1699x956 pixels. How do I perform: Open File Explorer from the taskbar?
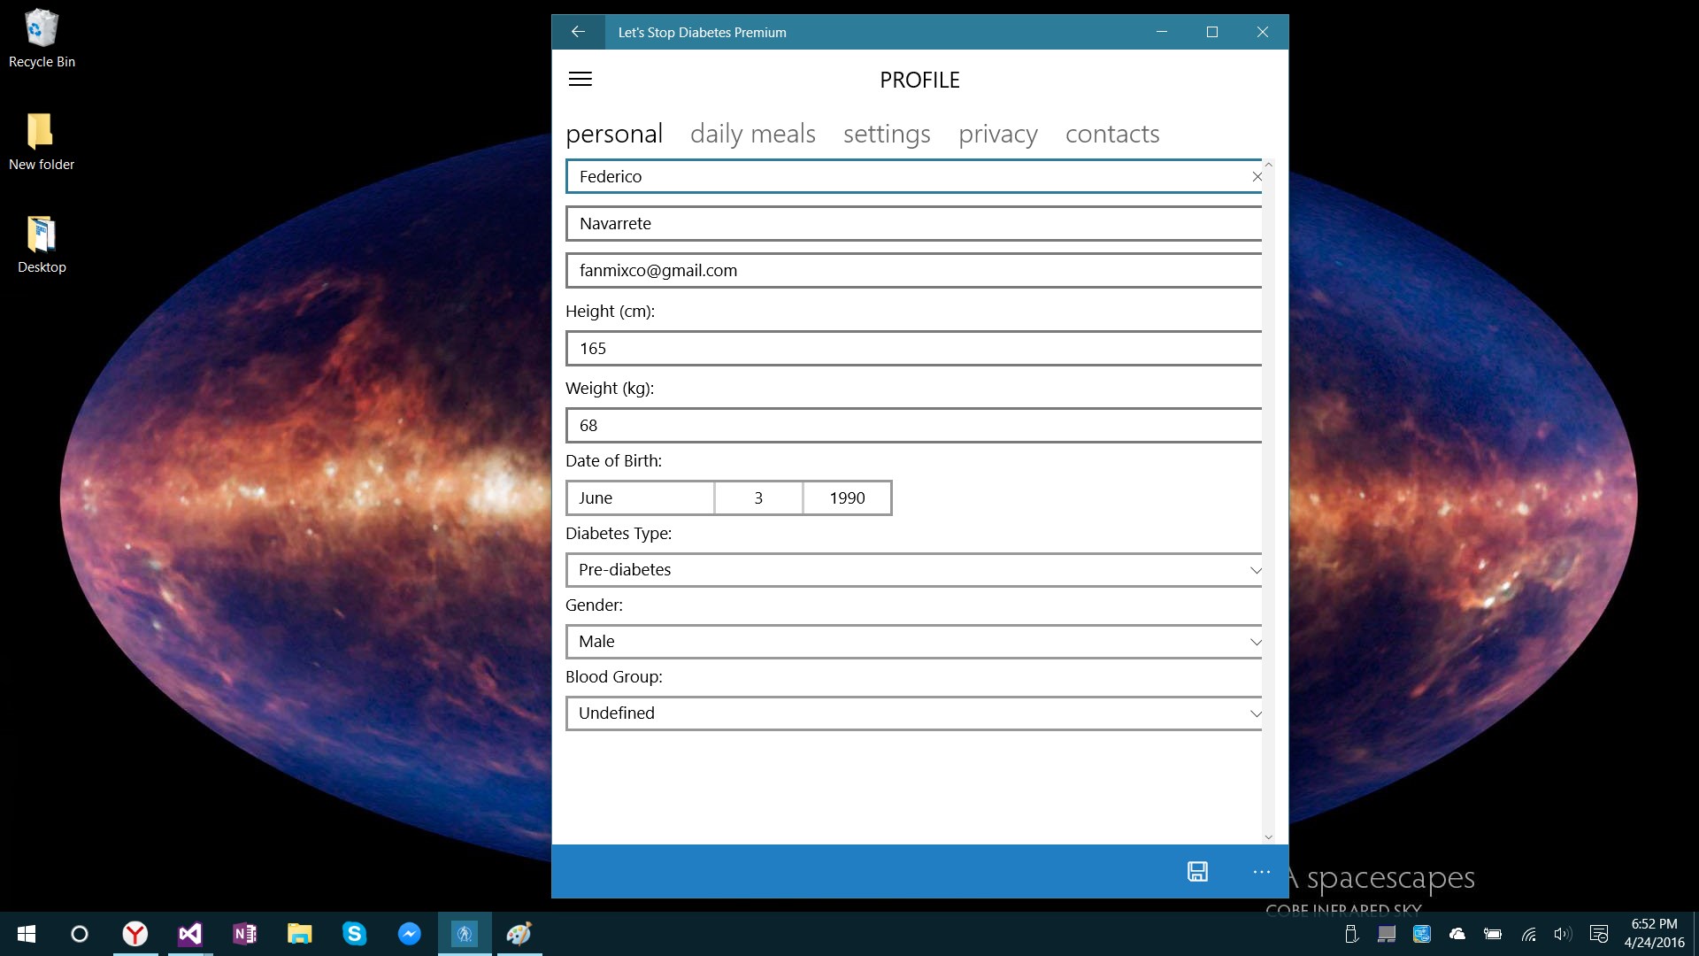point(300,934)
